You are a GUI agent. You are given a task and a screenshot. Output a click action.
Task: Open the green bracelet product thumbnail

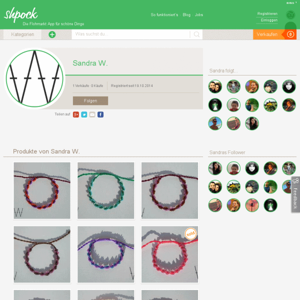click(106, 190)
